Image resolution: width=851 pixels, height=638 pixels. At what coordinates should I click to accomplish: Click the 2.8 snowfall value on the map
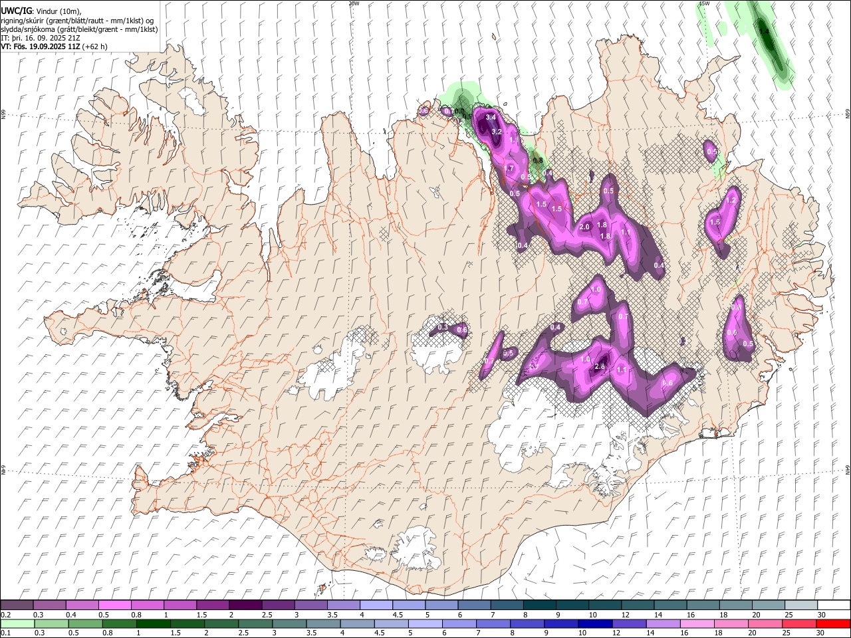(x=600, y=367)
